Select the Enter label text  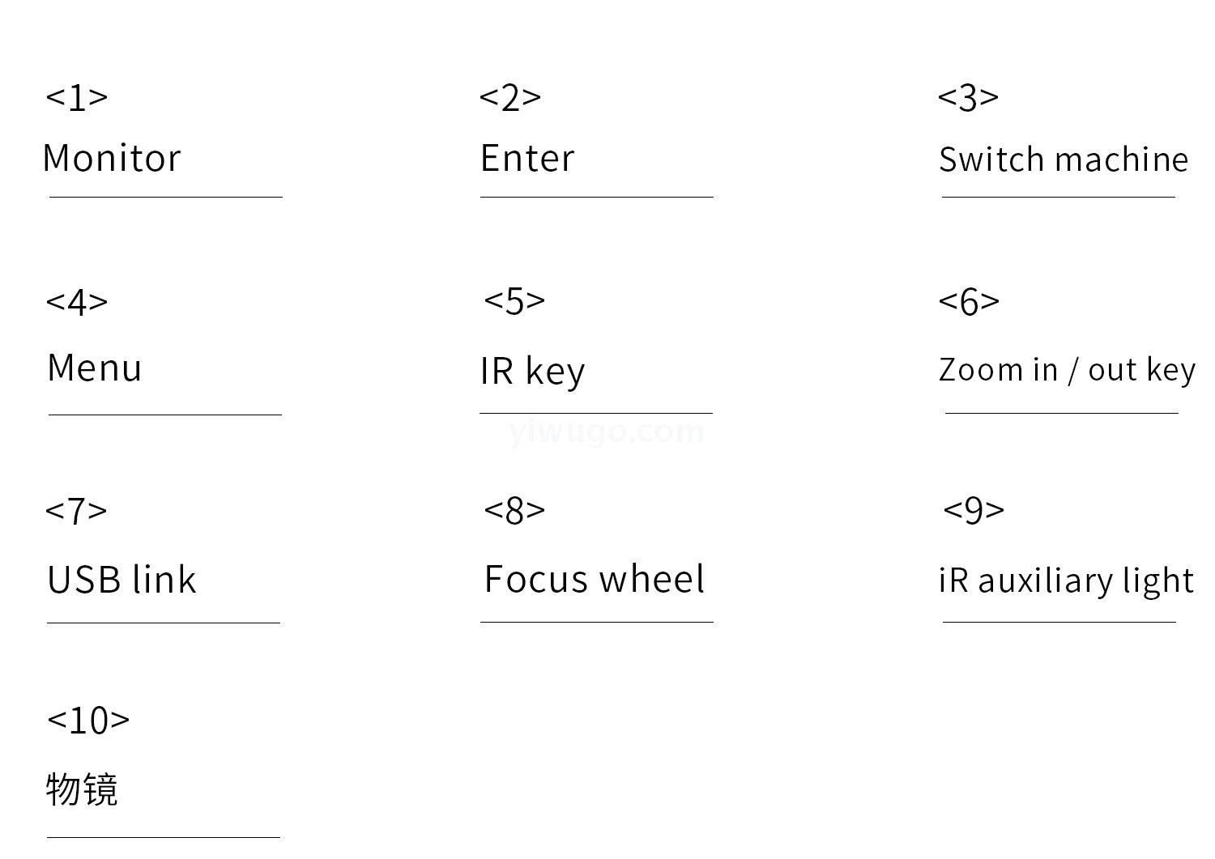point(527,158)
